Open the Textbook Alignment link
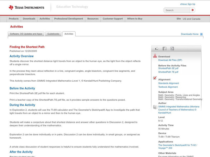210x157 pixels. (x=168, y=87)
